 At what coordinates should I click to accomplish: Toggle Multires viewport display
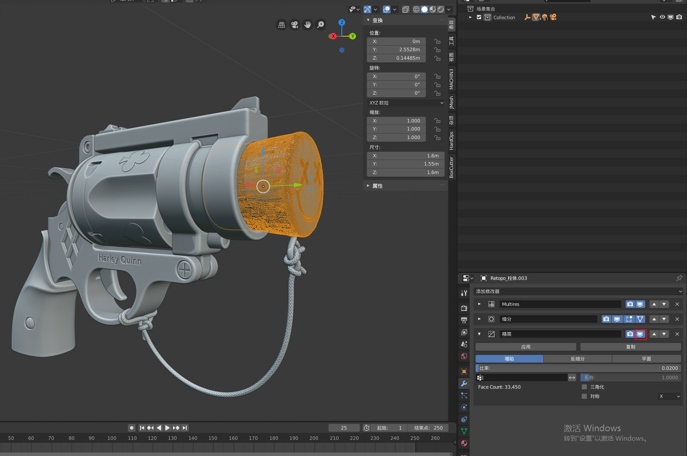[x=640, y=304]
